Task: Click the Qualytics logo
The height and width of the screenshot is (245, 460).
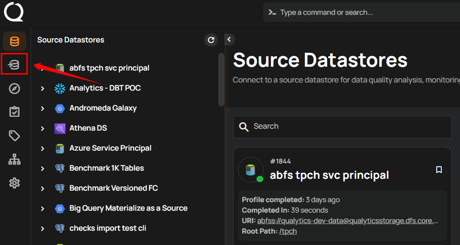Action: coord(13,12)
